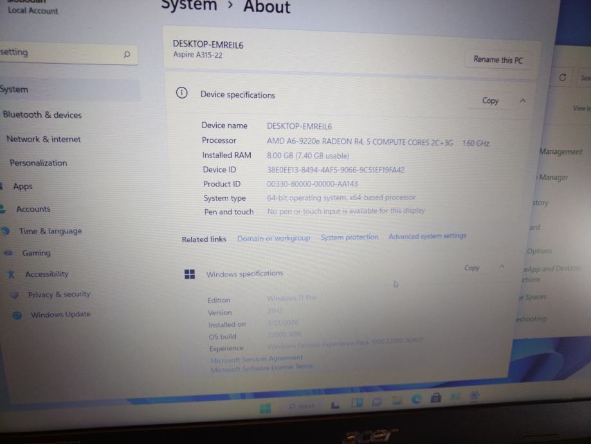Click the Windows logo beside Windows specifications
Image resolution: width=591 pixels, height=444 pixels.
point(190,274)
